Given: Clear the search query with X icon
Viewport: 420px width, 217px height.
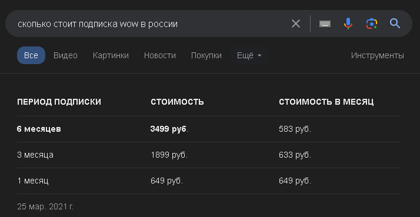Looking at the screenshot, I should click(x=296, y=24).
